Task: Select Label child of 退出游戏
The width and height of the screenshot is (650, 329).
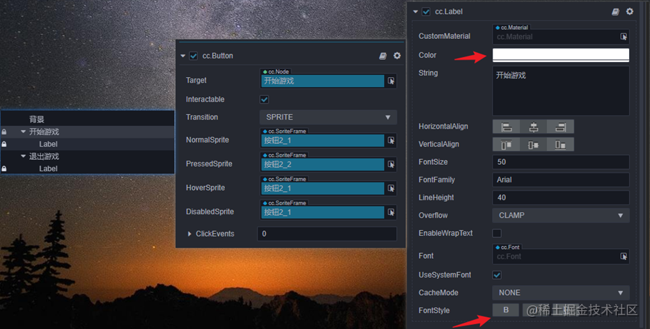Action: tap(48, 168)
